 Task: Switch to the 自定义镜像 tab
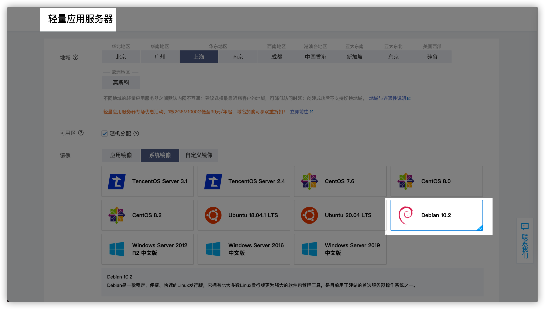tap(199, 155)
